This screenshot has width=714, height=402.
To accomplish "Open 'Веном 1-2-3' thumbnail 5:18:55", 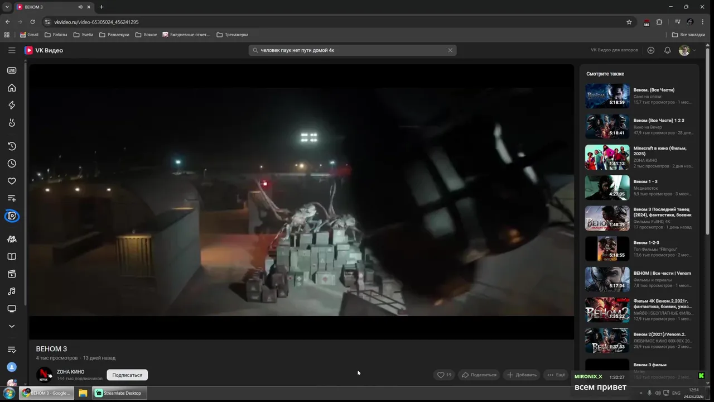I will tap(607, 249).
